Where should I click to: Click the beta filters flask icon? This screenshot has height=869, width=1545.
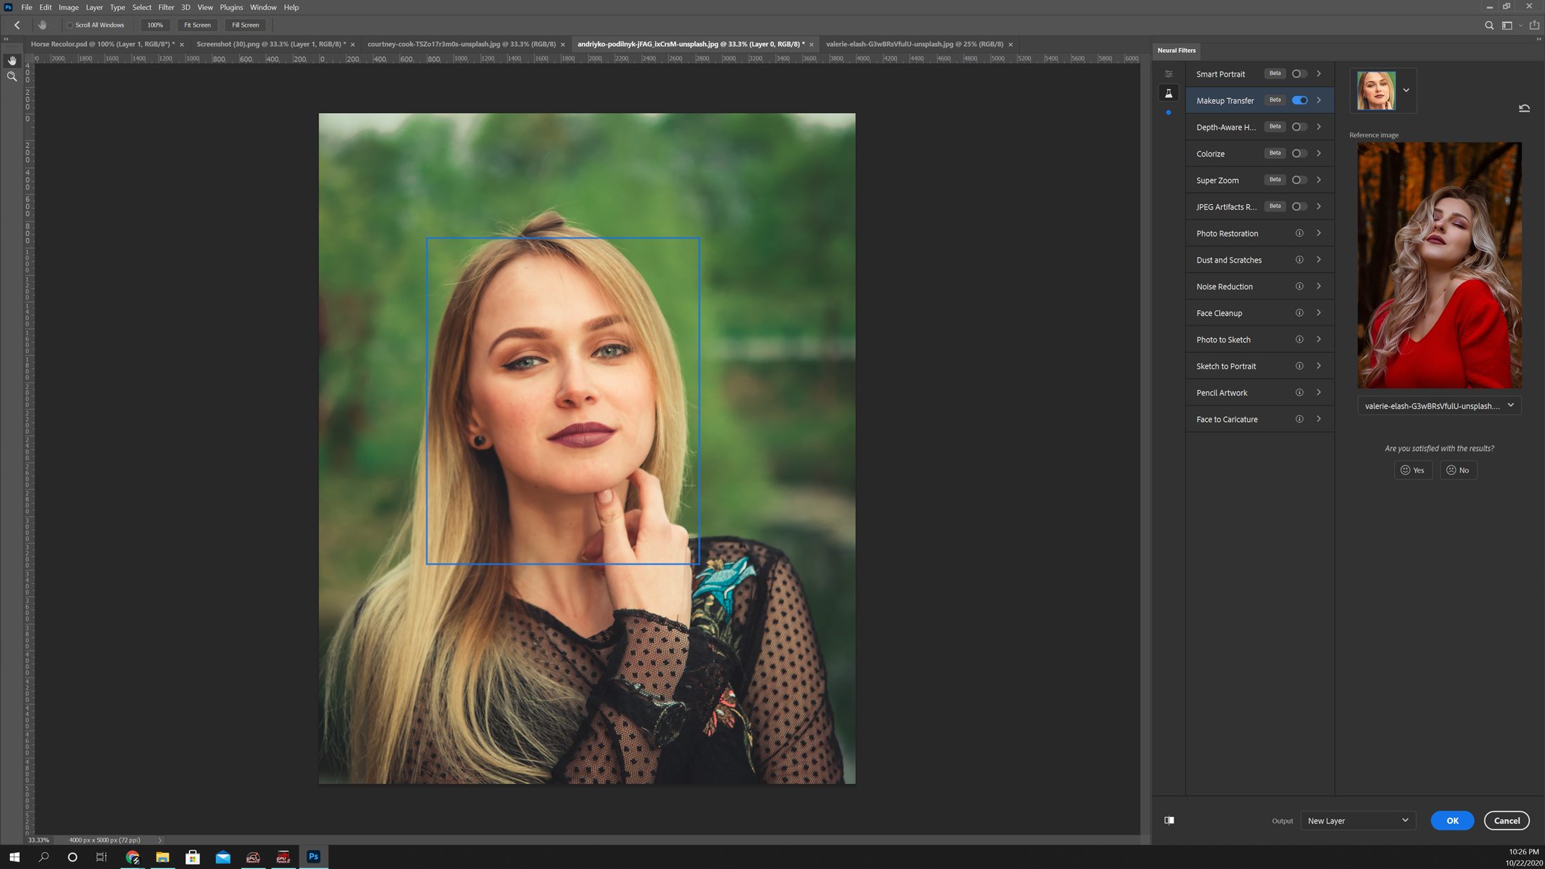coord(1169,93)
